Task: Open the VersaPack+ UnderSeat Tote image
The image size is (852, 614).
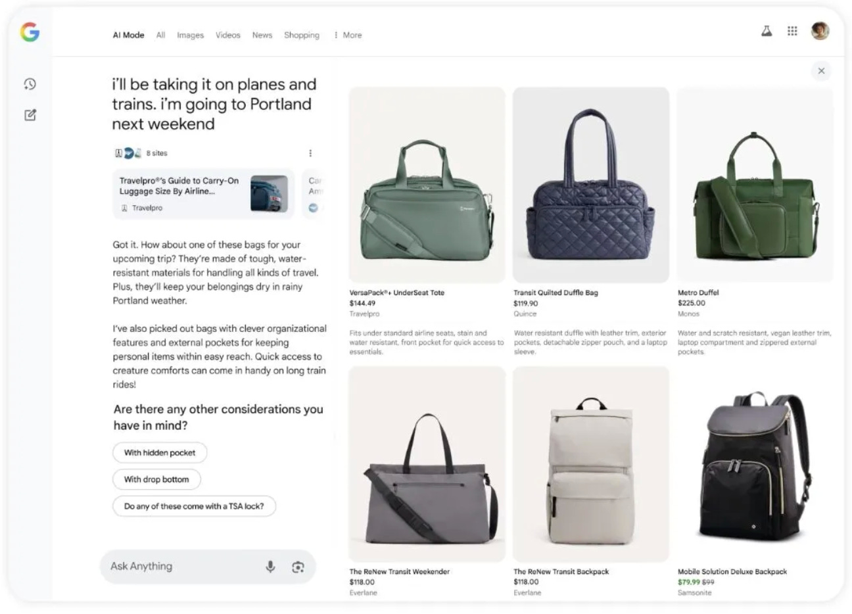Action: pos(427,185)
